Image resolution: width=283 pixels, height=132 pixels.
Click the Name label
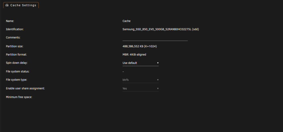point(10,21)
